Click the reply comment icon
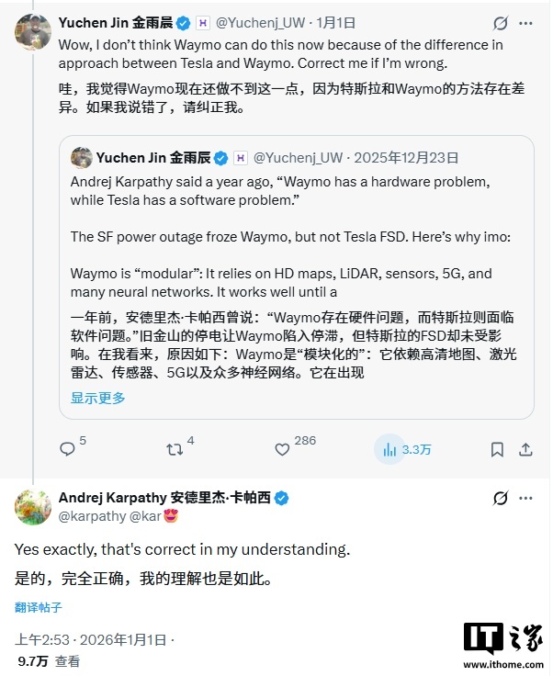 (x=67, y=449)
